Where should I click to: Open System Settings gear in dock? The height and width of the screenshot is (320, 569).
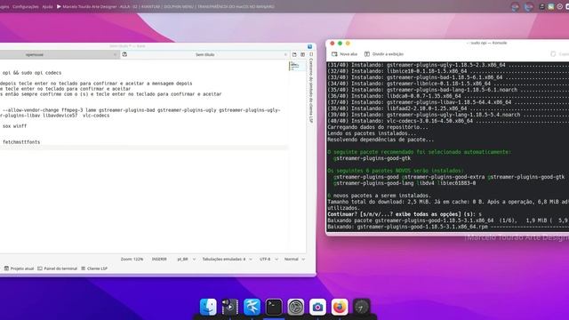click(x=296, y=307)
